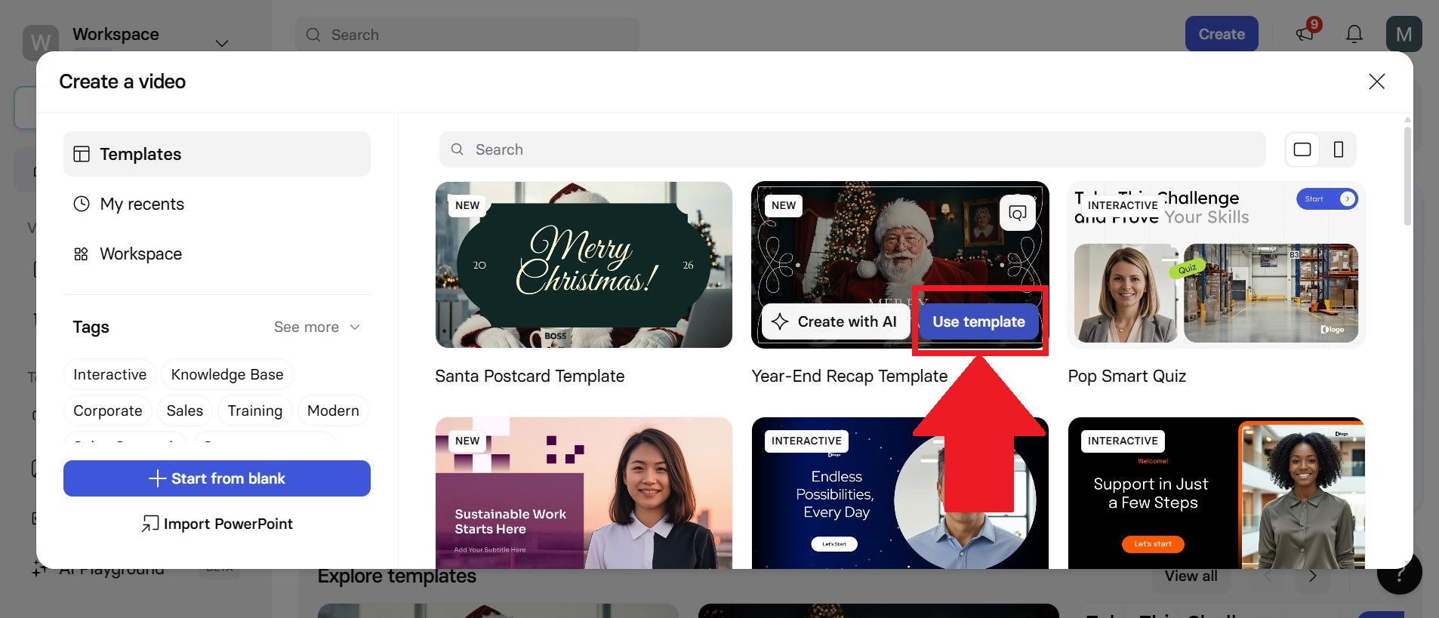
Task: Click the Use template button
Action: [978, 321]
